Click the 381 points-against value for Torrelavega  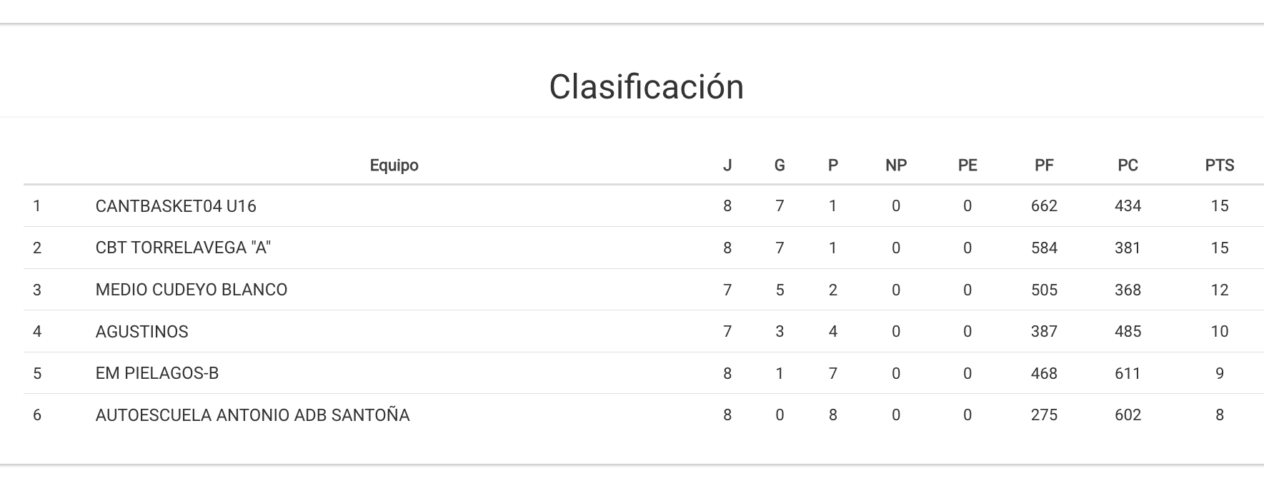point(1128,248)
